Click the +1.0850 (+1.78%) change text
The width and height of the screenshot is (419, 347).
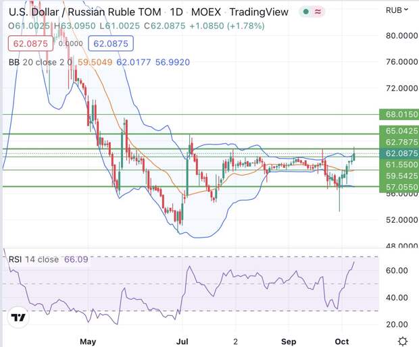[227, 26]
